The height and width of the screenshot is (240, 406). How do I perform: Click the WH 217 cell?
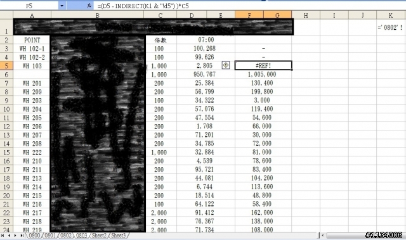point(32,213)
